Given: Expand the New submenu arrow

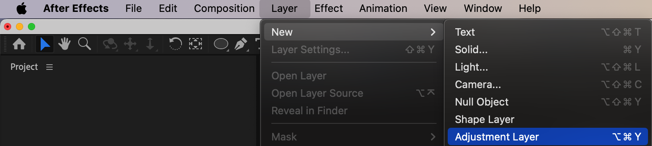Looking at the screenshot, I should 433,32.
